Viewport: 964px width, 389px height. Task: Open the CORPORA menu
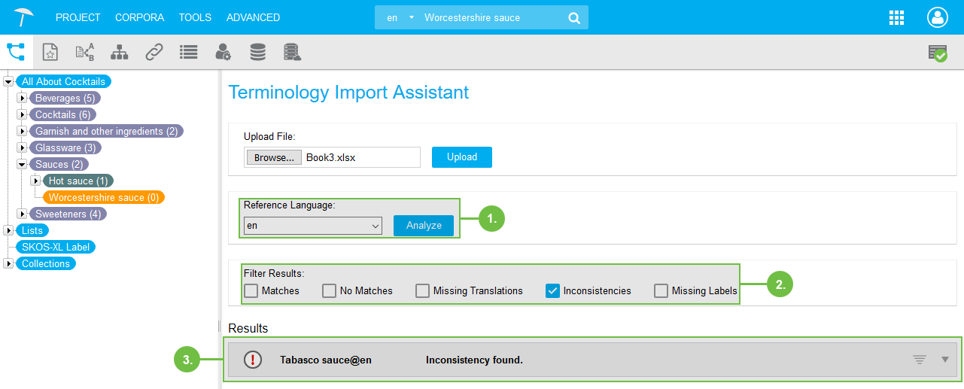(139, 17)
